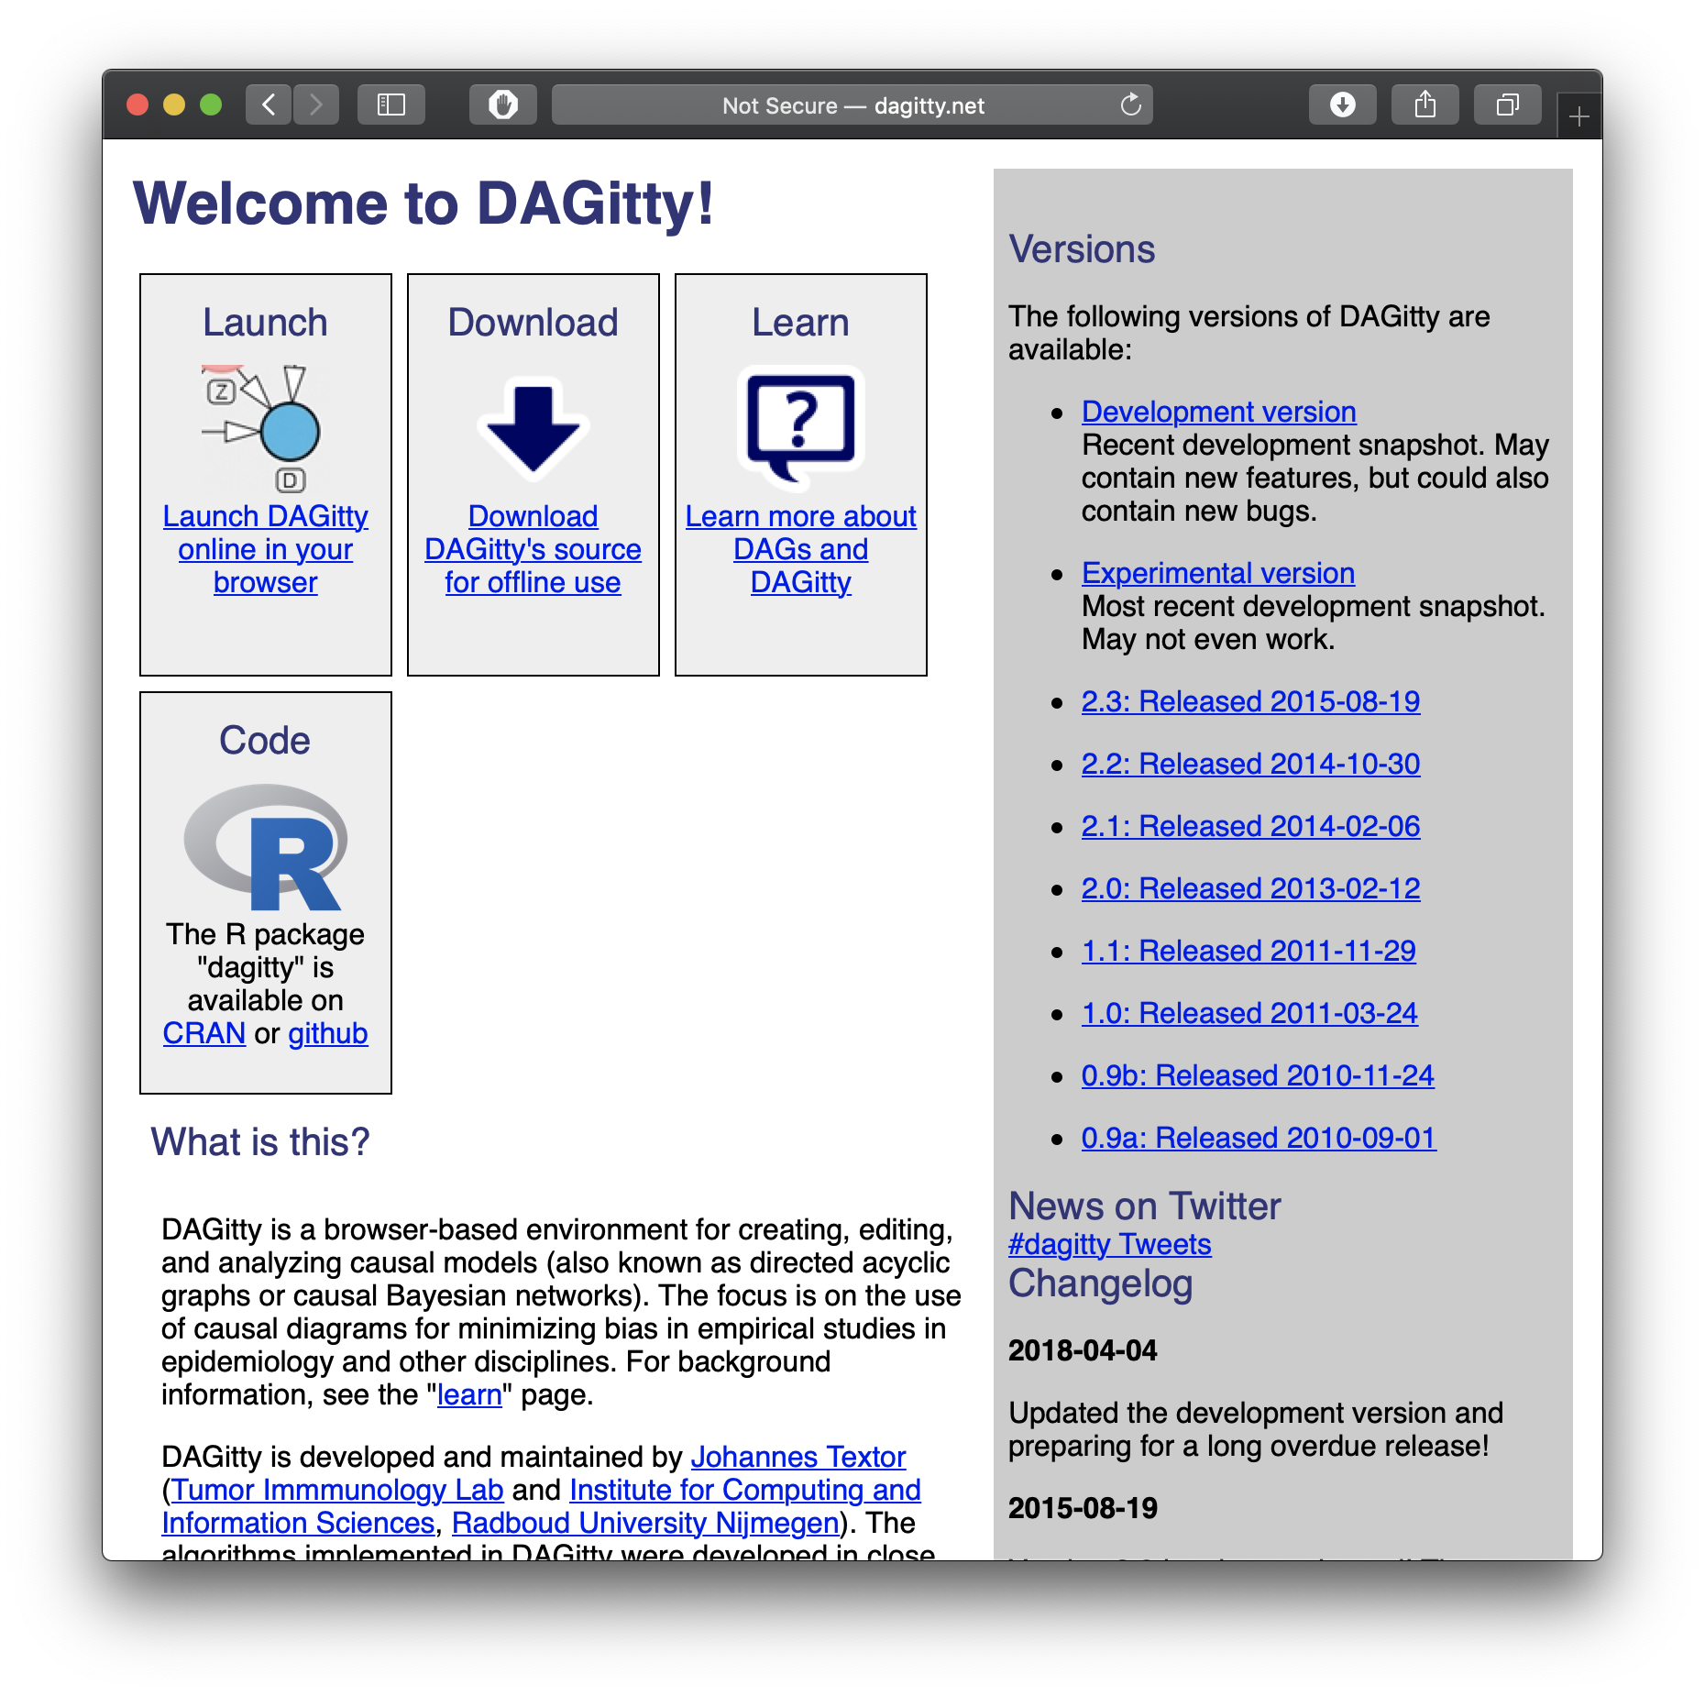Show the Safari sidebar
The height and width of the screenshot is (1696, 1705).
click(391, 105)
